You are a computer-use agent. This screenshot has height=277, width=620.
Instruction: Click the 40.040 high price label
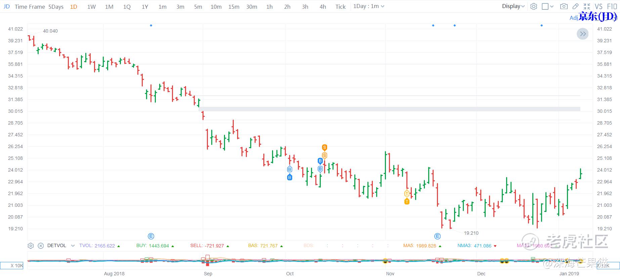point(50,31)
